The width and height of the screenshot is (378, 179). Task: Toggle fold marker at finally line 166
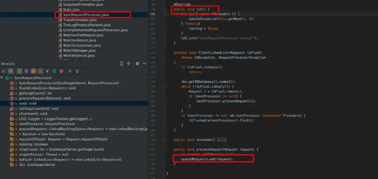(164, 24)
